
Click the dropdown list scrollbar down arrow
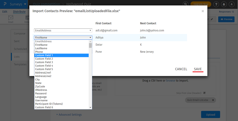[x=90, y=108]
